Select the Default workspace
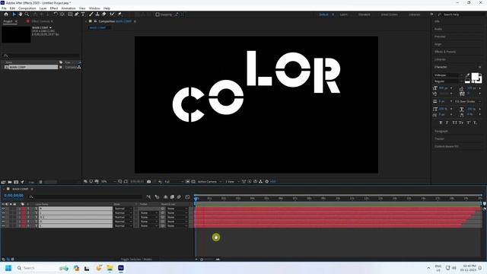Viewport: 487px width, 274px height. coord(324,14)
